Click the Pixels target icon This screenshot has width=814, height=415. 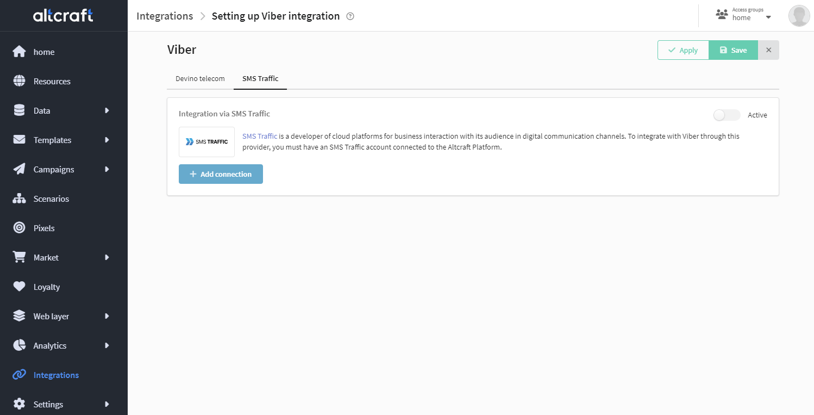[20, 228]
